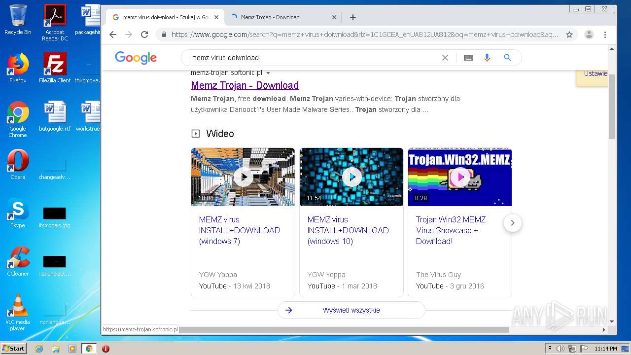Open Trojan.Win32.MEMZ Virus Showcase link
631x355 pixels.
click(451, 230)
